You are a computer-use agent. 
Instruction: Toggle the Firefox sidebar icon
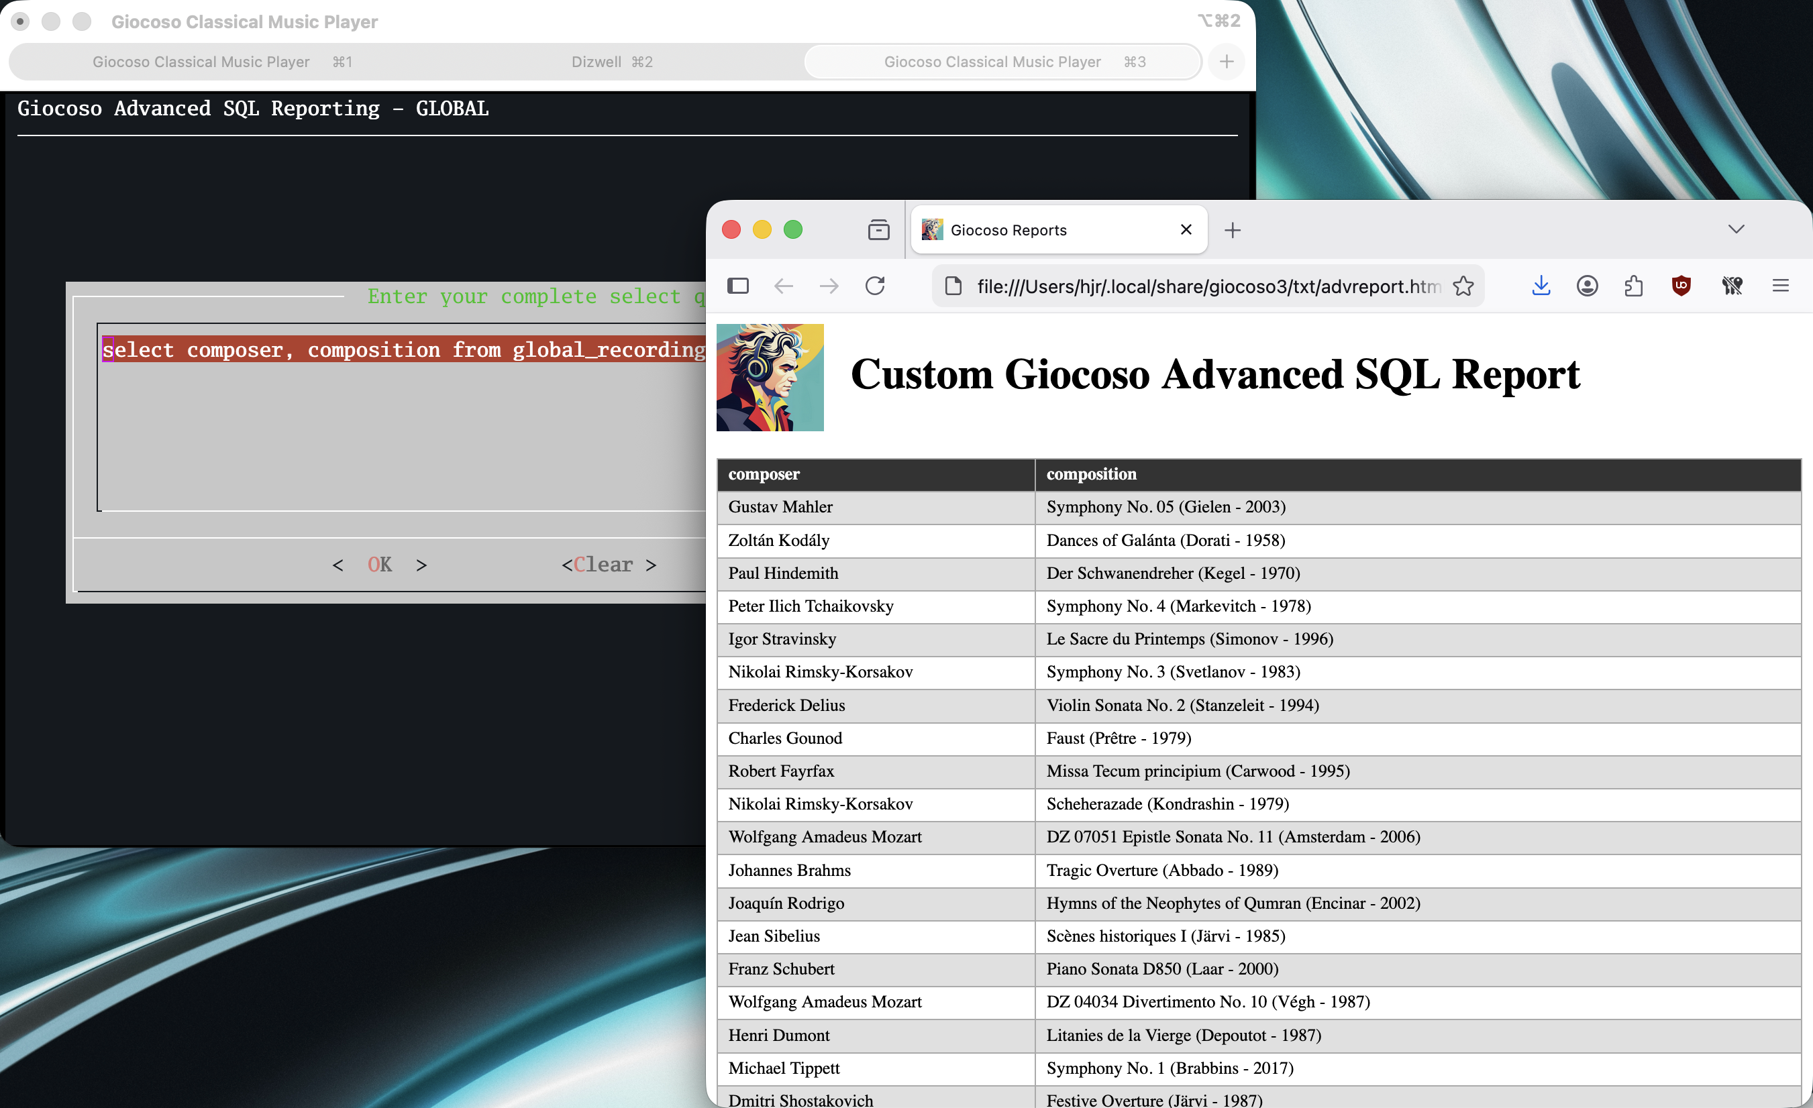point(738,286)
